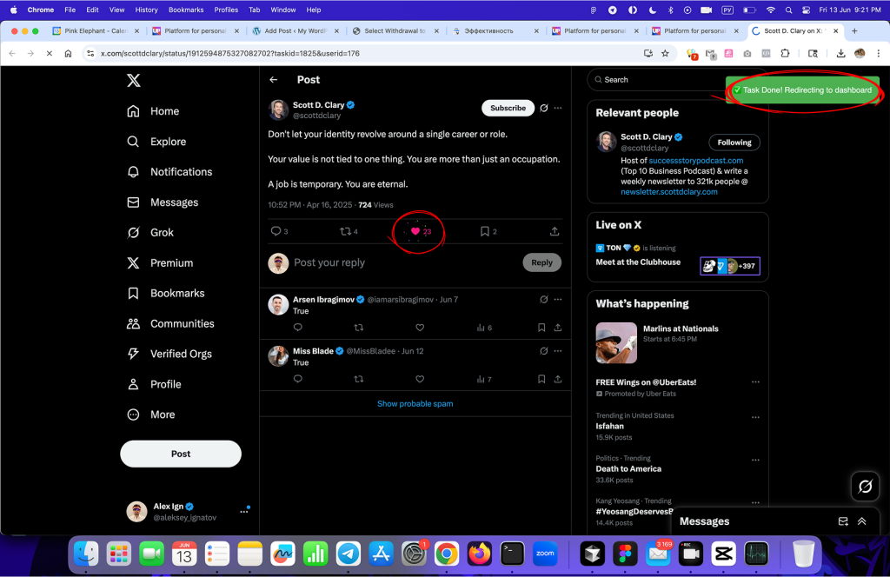The height and width of the screenshot is (577, 890).
Task: Open Profile in the sidebar
Action: click(x=154, y=385)
